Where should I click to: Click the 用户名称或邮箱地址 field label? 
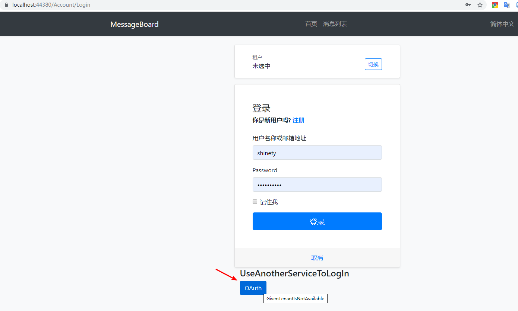point(279,138)
